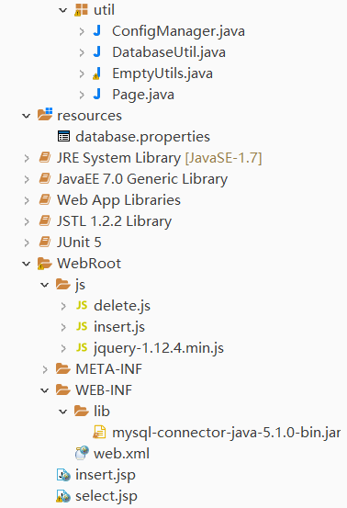Click the js folder icon
This screenshot has width=347, height=508.
tap(62, 285)
